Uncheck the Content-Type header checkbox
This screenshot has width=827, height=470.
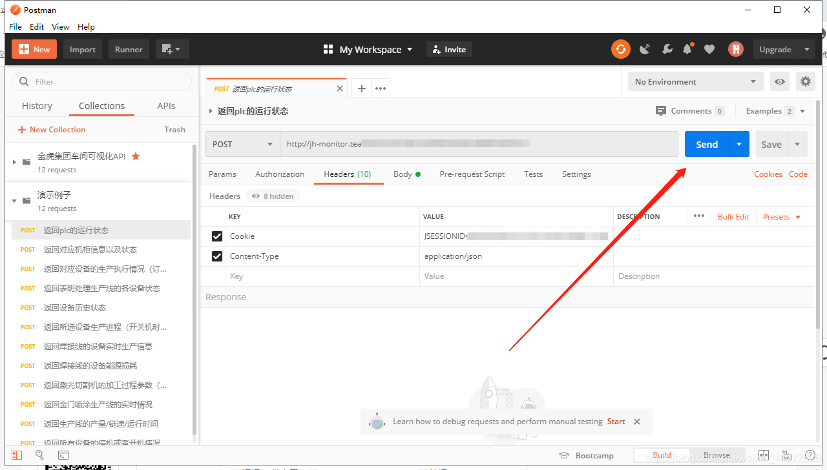click(x=217, y=256)
